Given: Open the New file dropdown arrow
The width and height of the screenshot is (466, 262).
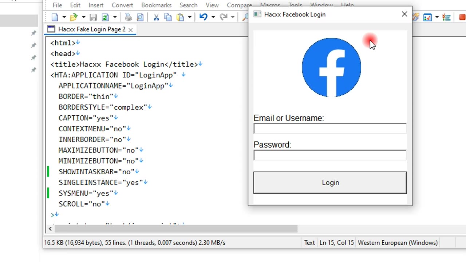Looking at the screenshot, I should pos(64,17).
